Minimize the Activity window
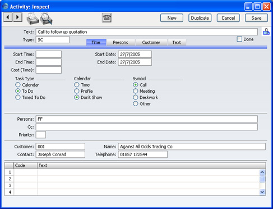The width and height of the screenshot is (273, 209). 248,7
